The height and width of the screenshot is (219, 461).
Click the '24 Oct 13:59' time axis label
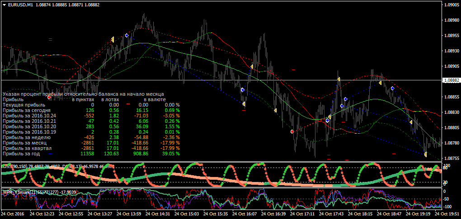point(129,214)
